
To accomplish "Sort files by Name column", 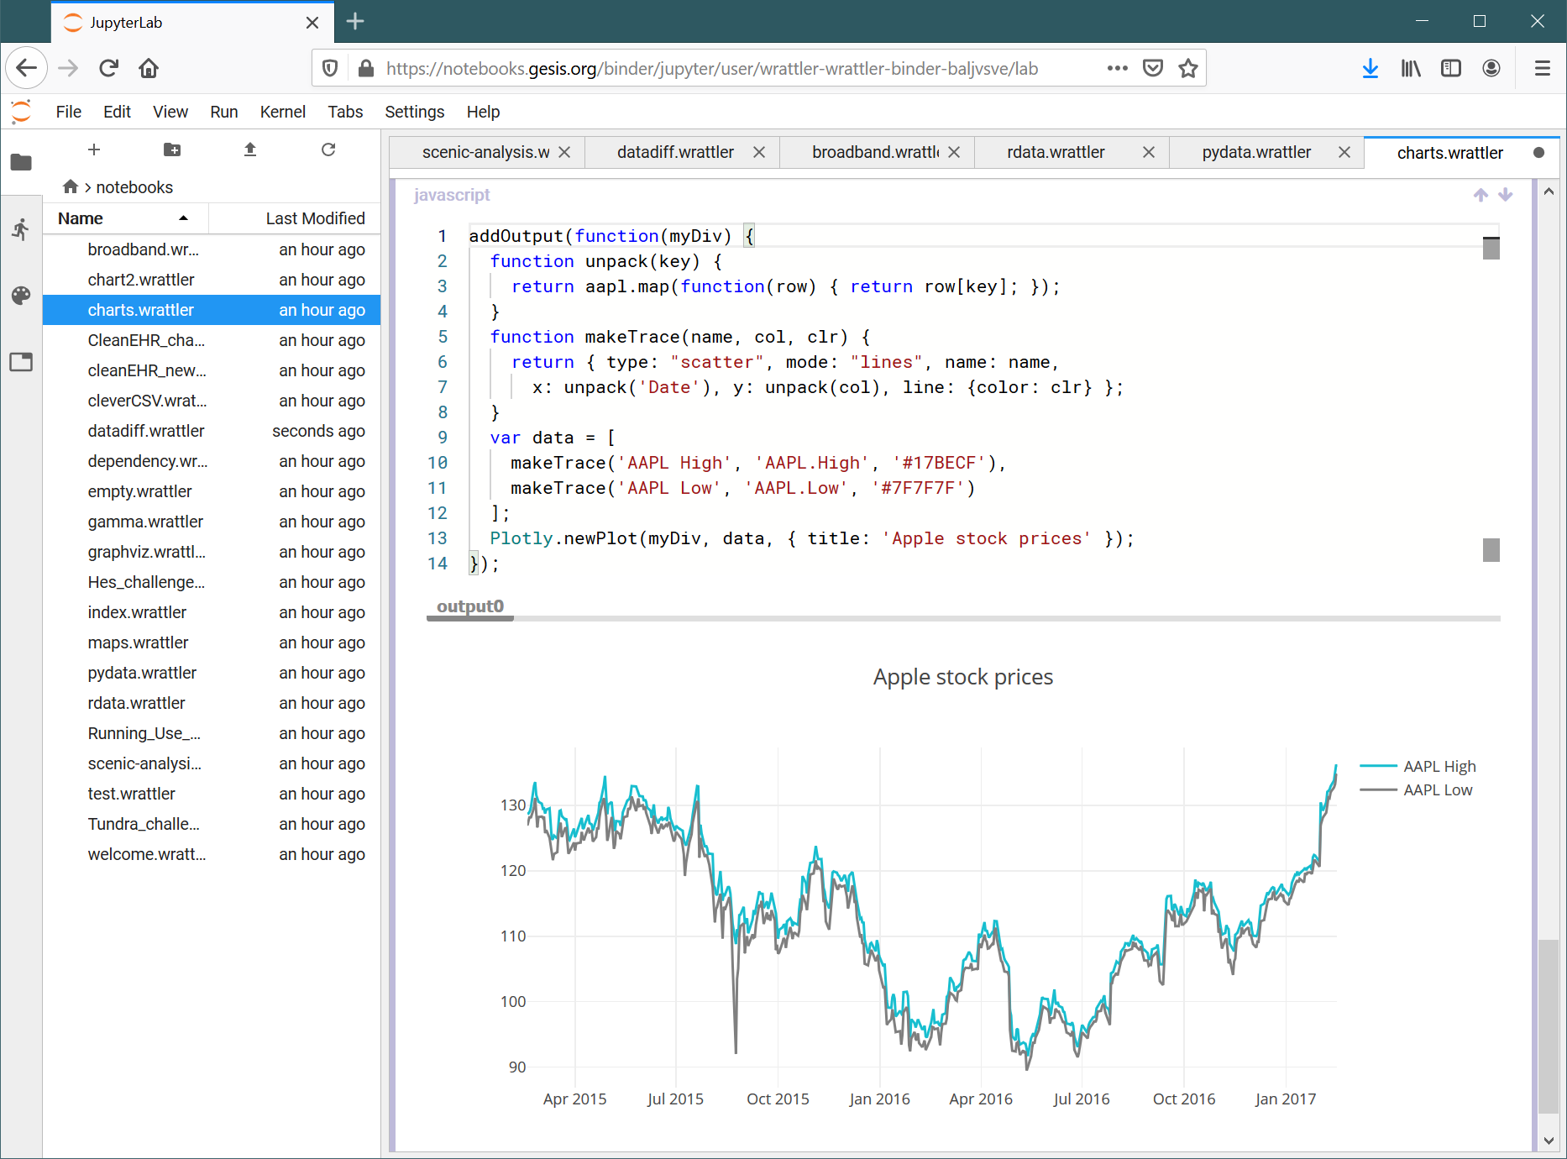I will coord(125,218).
